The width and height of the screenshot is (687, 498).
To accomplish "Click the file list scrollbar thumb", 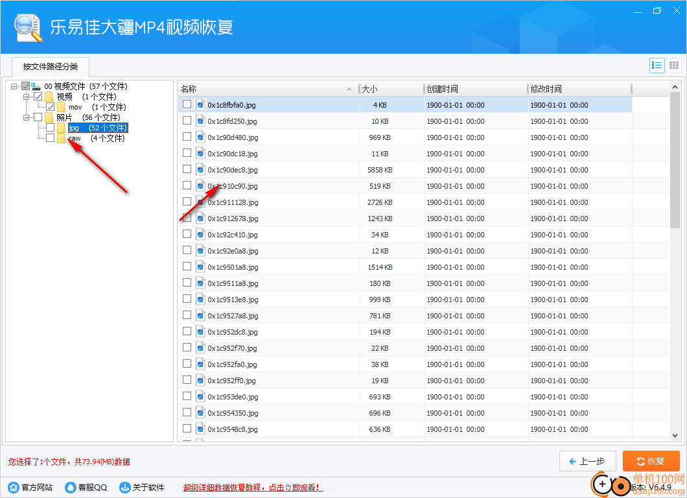I will pos(675,160).
